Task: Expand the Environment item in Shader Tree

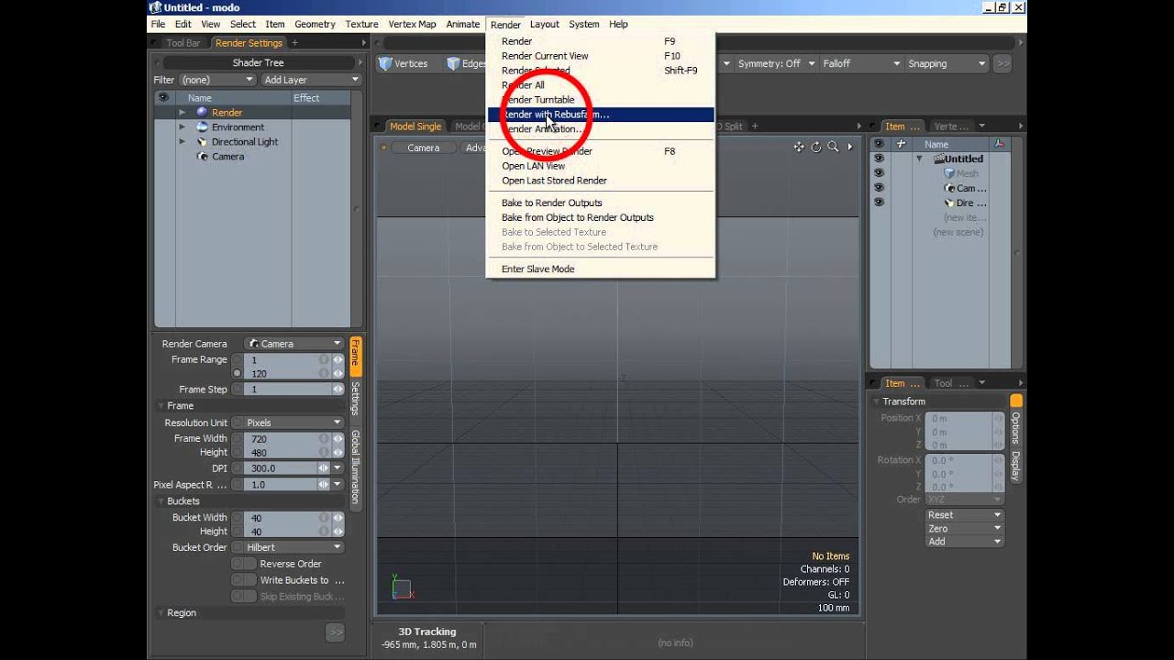Action: pos(182,126)
